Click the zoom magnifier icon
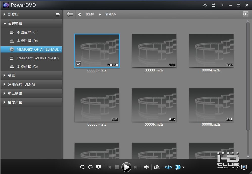Screen dimensions: 252x174 pos(157,167)
